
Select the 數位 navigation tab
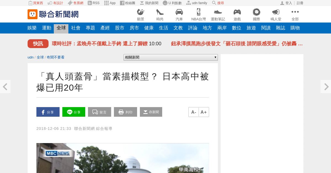pos(237,28)
